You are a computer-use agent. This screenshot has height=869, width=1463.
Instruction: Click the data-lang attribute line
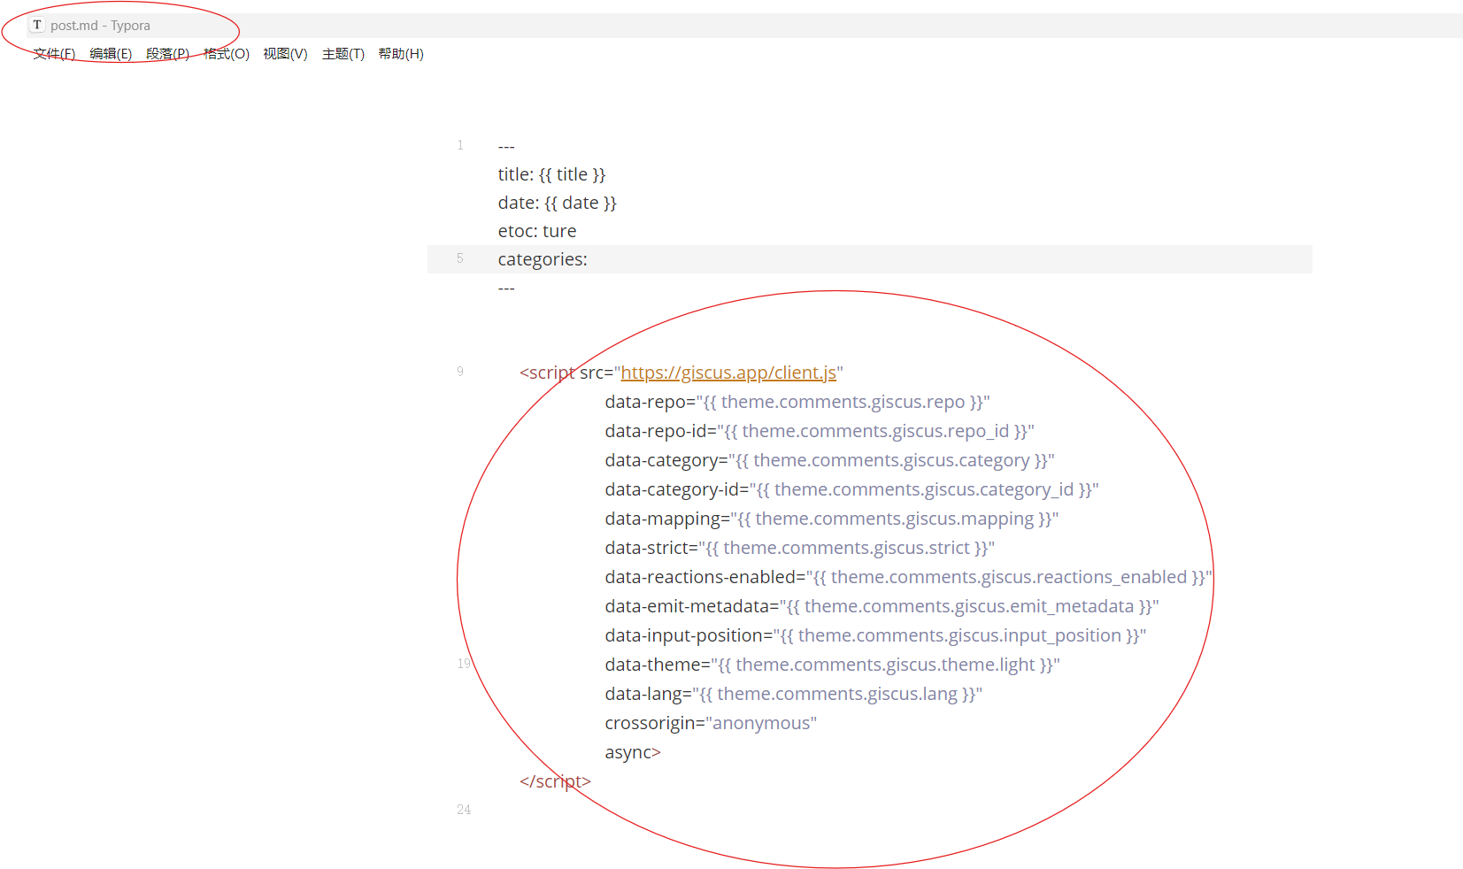coord(793,694)
